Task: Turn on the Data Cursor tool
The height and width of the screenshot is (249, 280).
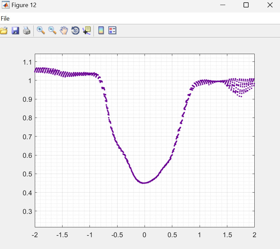Action: point(87,31)
